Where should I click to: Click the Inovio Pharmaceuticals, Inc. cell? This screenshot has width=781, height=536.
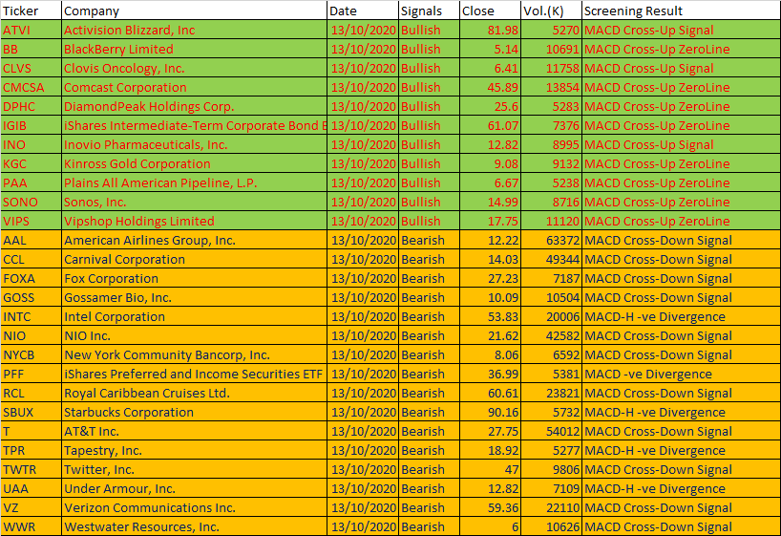coord(194,144)
